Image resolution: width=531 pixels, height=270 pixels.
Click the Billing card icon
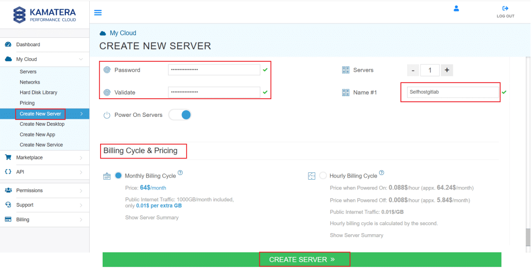[x=8, y=220]
